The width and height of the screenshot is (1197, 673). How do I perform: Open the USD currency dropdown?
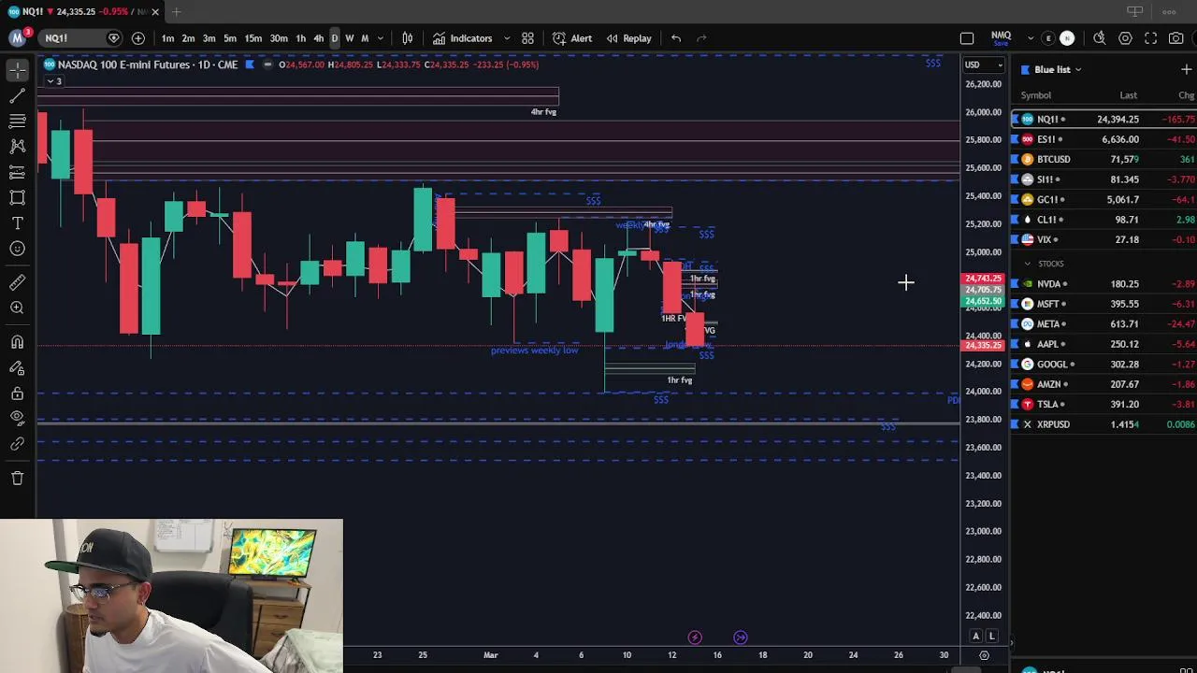(985, 64)
